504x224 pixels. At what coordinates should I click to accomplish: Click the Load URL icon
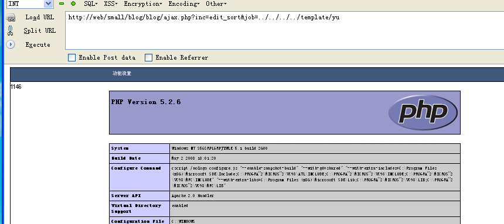(11, 18)
